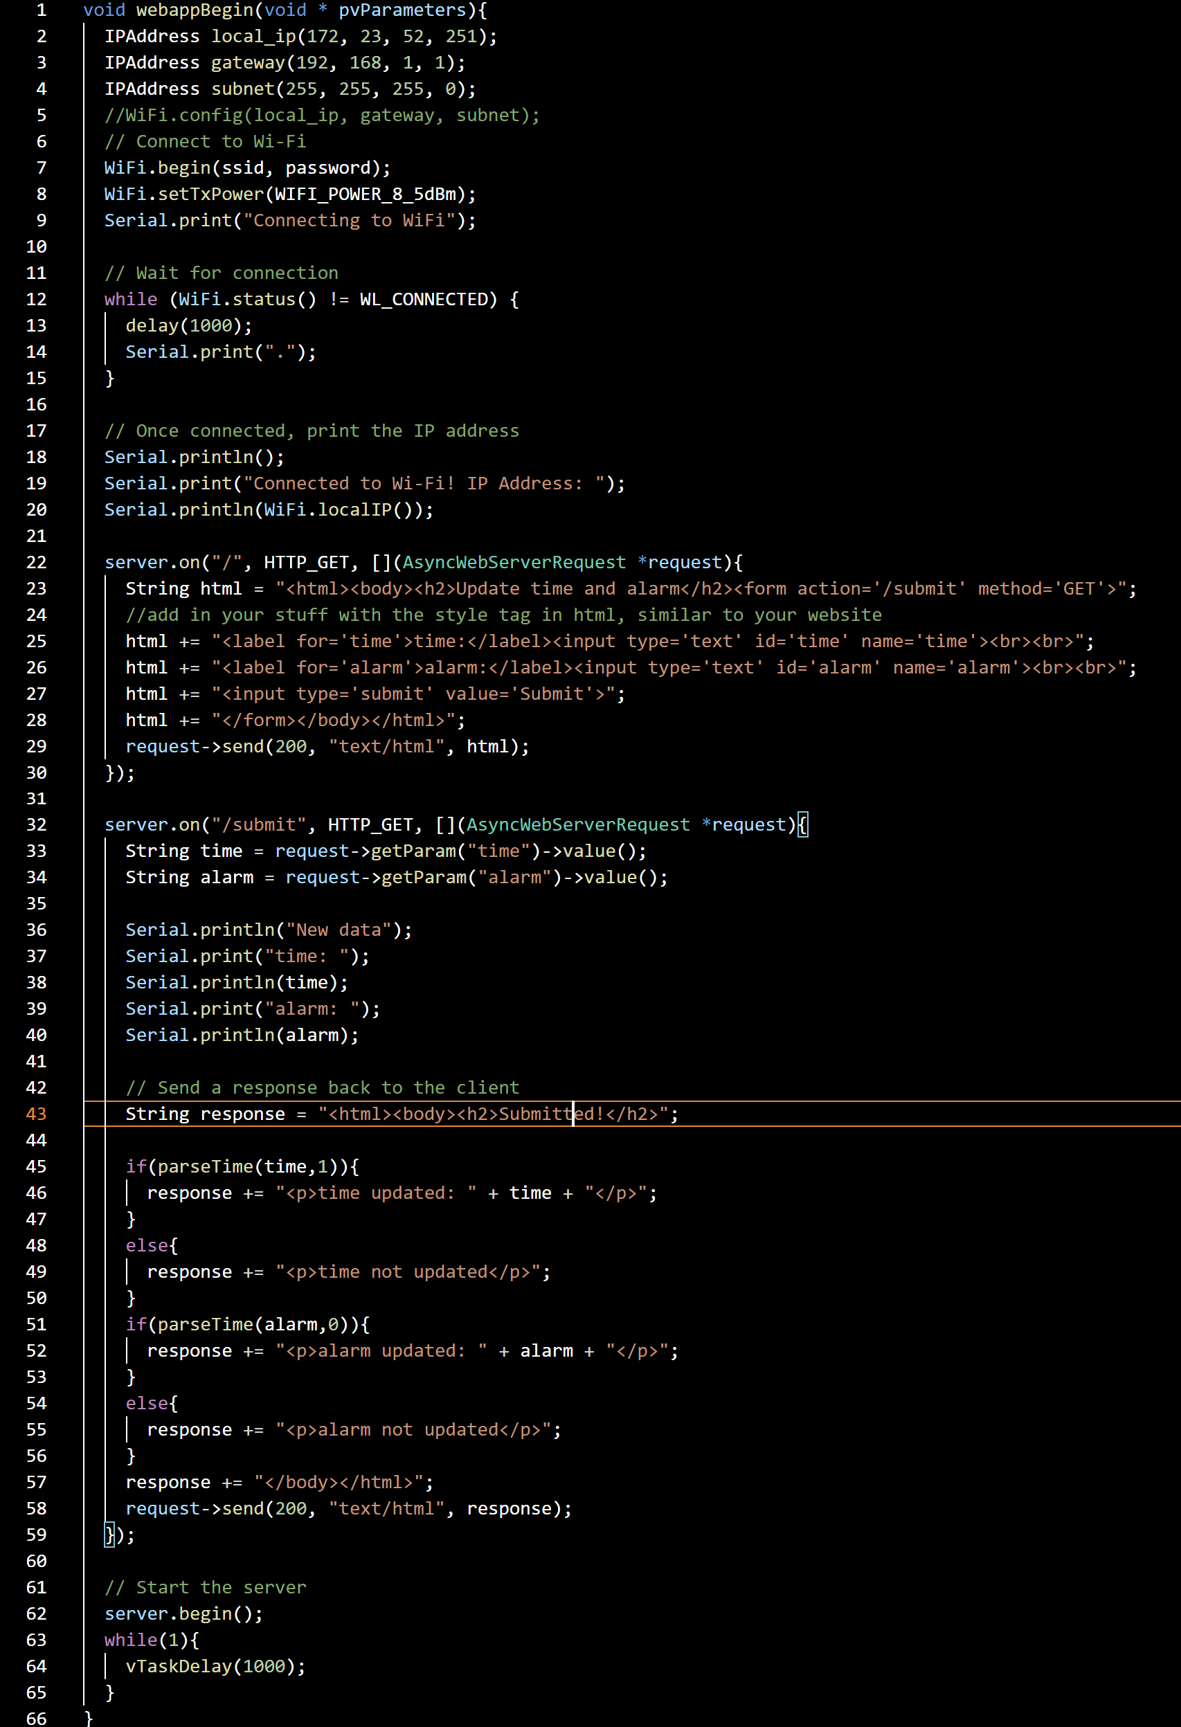Click '// Once connected' comment line
Viewport: 1181px width, 1727px height.
click(x=312, y=431)
